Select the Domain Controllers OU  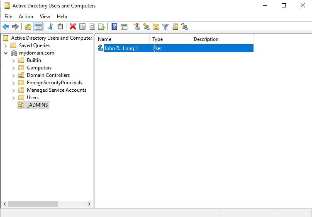coord(48,75)
